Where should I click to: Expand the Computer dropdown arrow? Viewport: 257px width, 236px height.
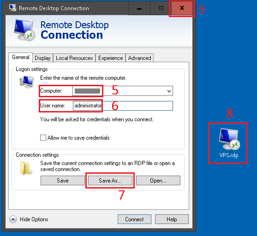point(169,91)
